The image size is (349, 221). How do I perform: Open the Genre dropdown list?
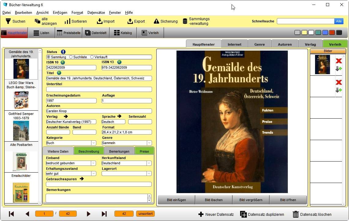pyautogui.click(x=149, y=143)
